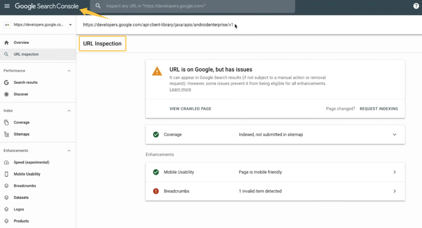Click 'Indexed, not submitted in sitemap' text

(271, 135)
